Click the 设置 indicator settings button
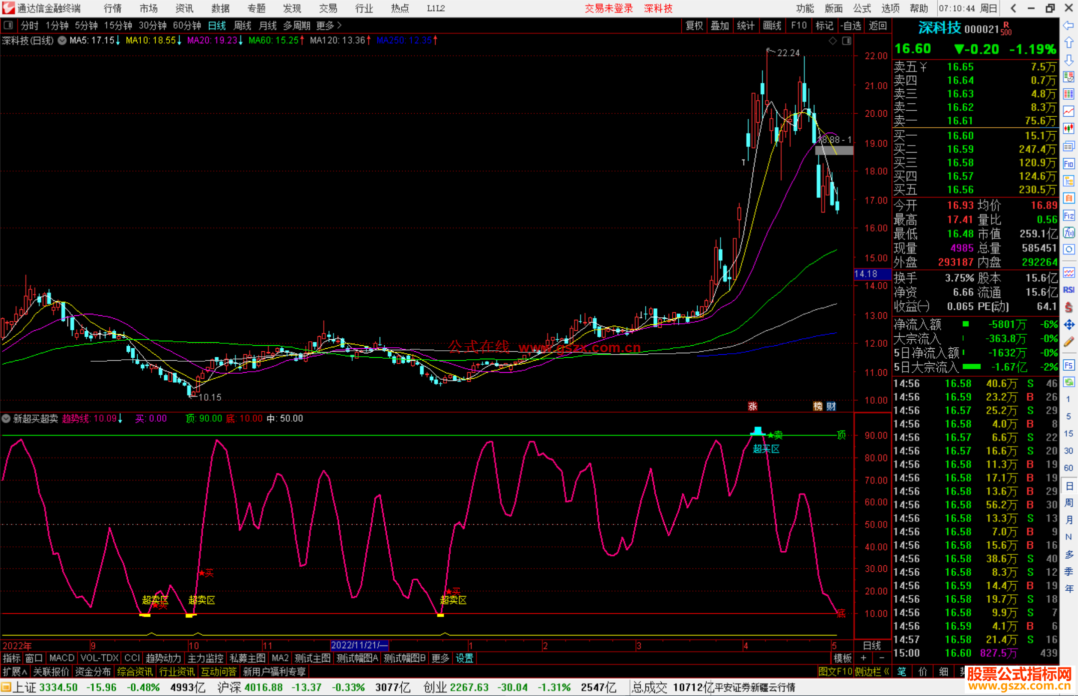Image resolution: width=1078 pixels, height=696 pixels. pos(464,658)
